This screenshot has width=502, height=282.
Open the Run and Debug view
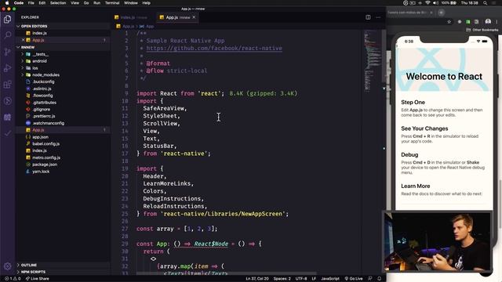pyautogui.click(x=7, y=68)
